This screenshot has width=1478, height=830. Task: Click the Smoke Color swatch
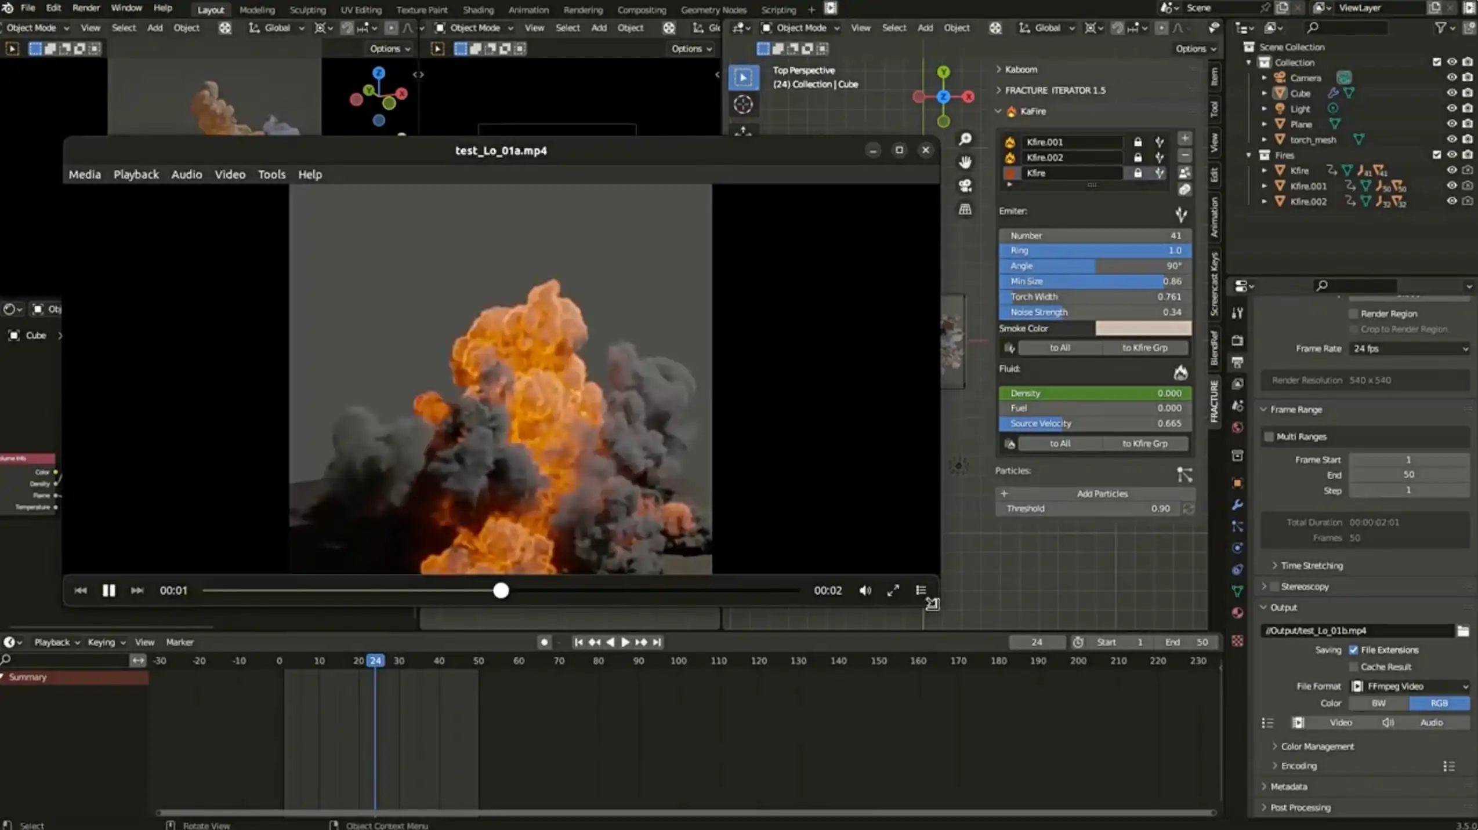(x=1143, y=329)
